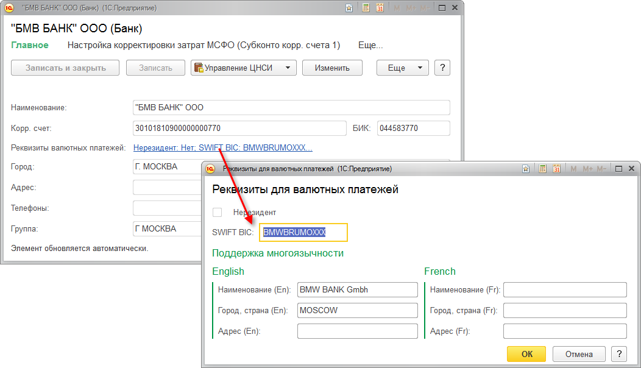Open the Нерезидент SWIFT BIC requisites link

[222, 147]
